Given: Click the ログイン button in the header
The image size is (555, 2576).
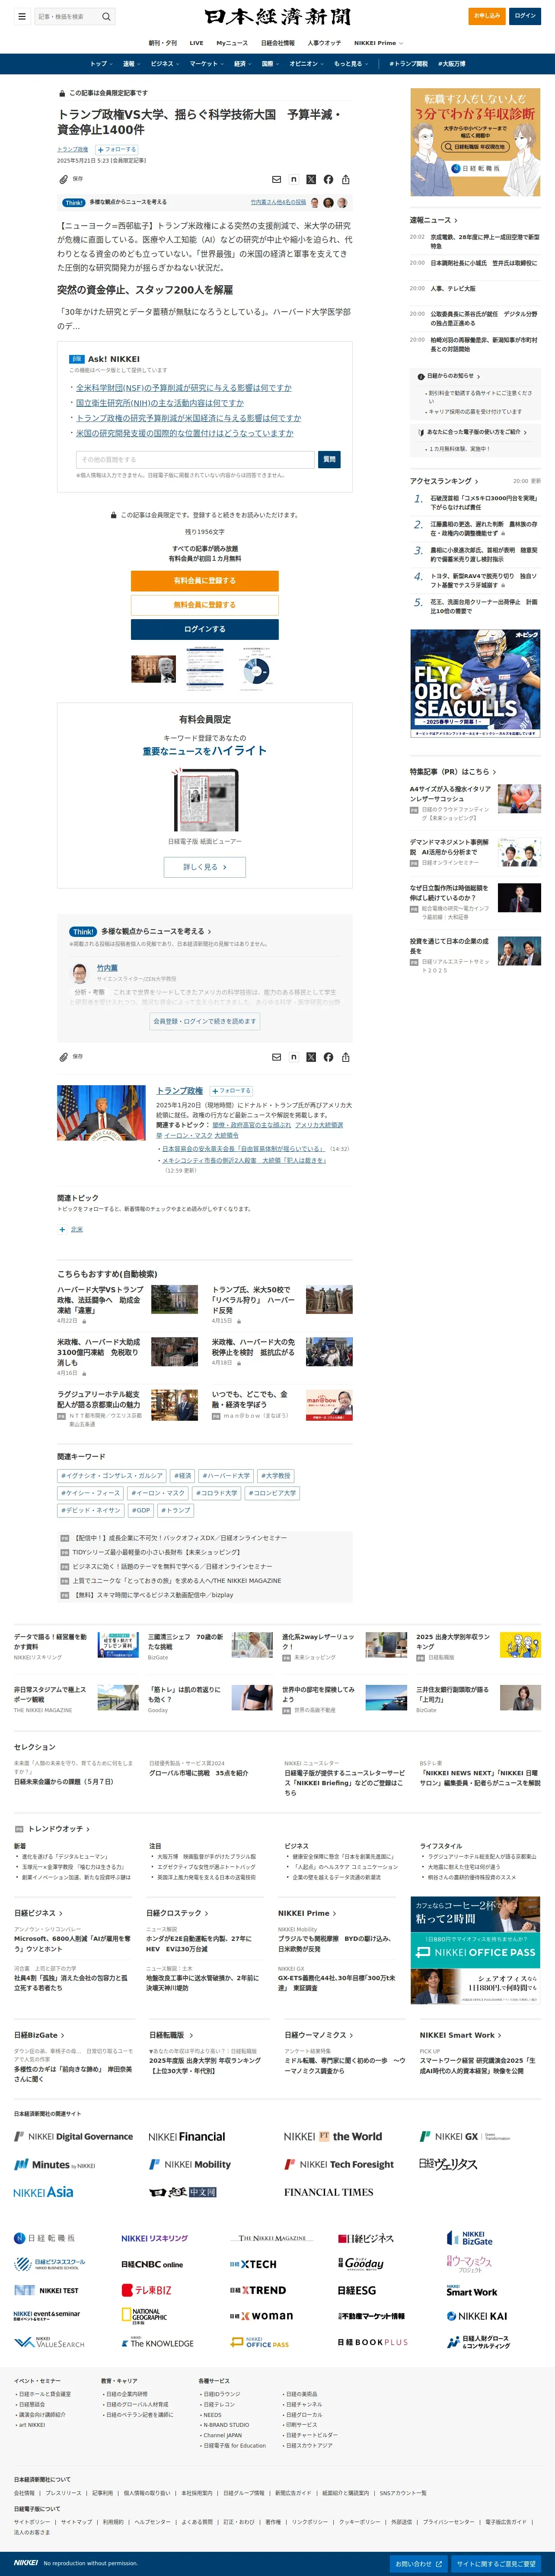Looking at the screenshot, I should click(525, 16).
